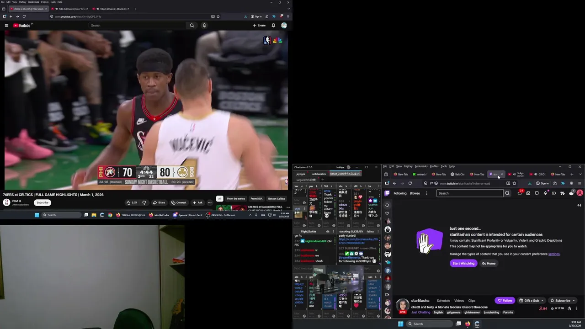Collapse Twitch right chat column arrow
The height and width of the screenshot is (329, 585).
click(x=579, y=205)
